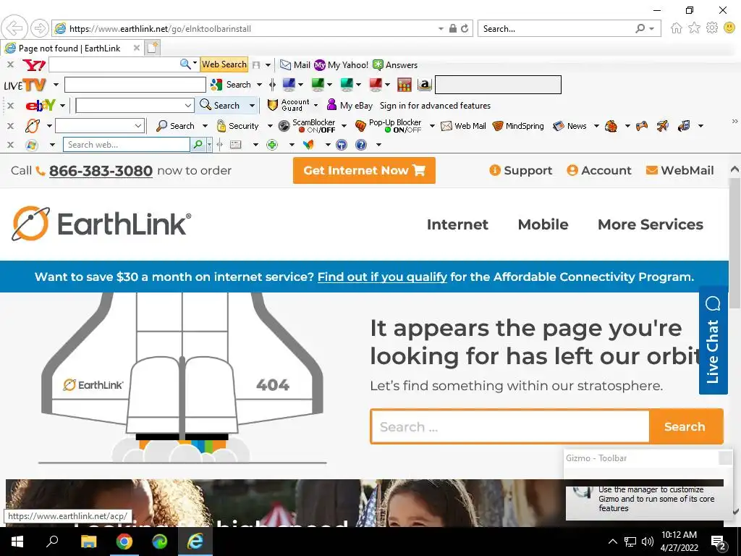Open MindSpring toolbar button
Image resolution: width=741 pixels, height=556 pixels.
(x=518, y=126)
